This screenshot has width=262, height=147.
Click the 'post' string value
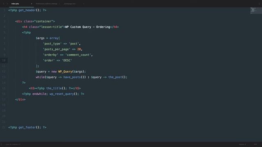tap(74, 44)
